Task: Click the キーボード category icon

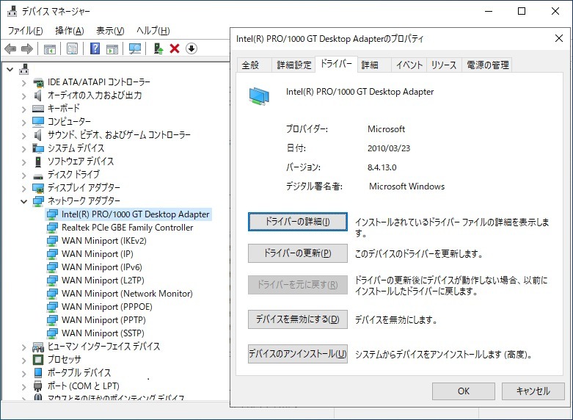Action: pos(38,109)
